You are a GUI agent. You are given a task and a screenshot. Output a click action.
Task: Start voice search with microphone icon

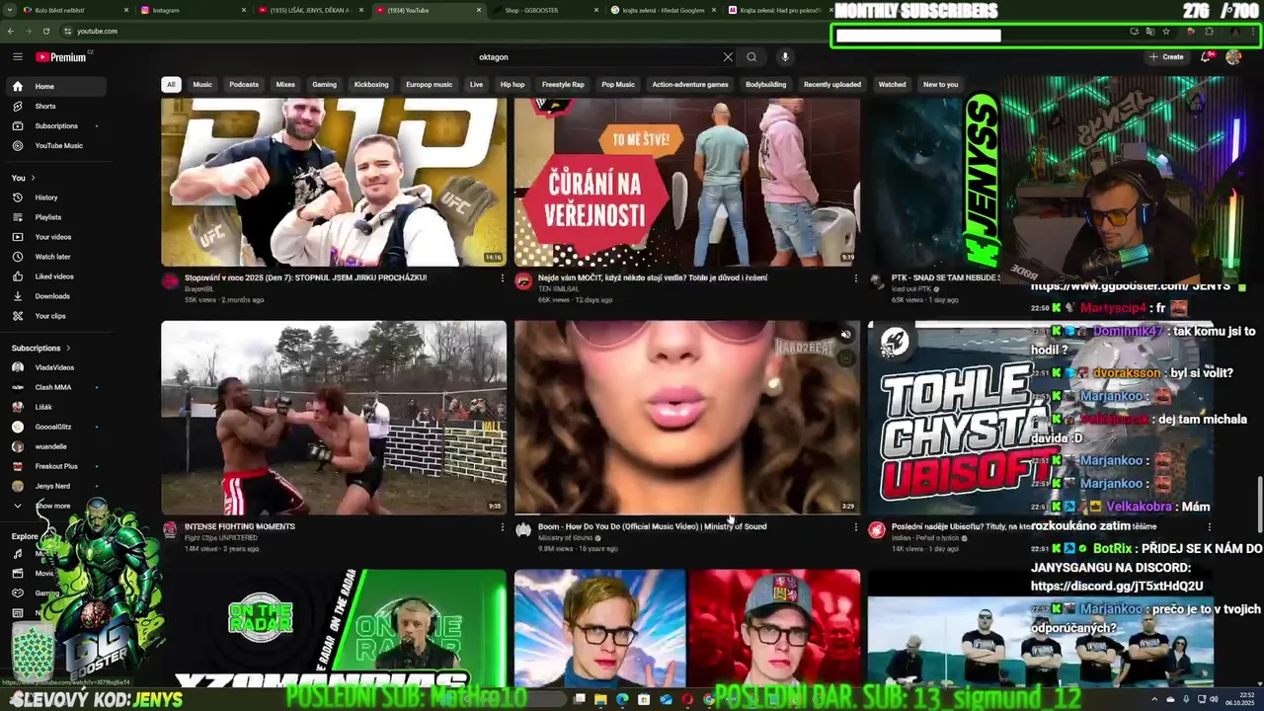[x=785, y=57]
